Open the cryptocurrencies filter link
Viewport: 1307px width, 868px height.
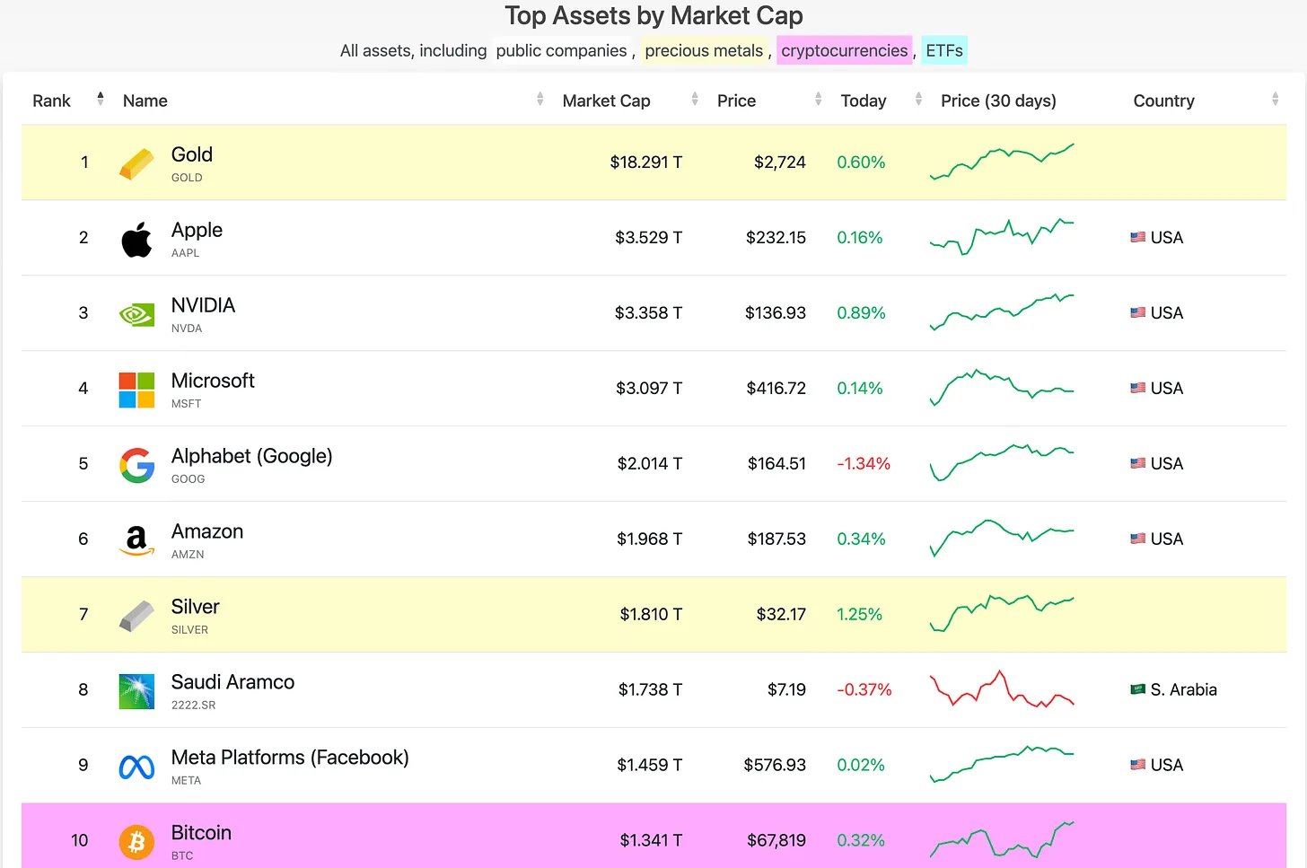coord(845,50)
